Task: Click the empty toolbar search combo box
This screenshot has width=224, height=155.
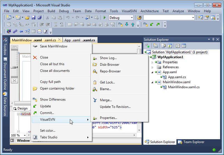Action: 169,18
